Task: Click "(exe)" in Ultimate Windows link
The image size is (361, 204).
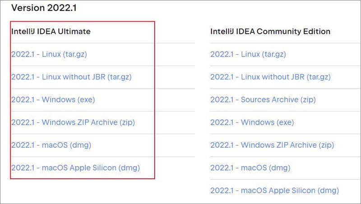Action: pyautogui.click(x=86, y=100)
